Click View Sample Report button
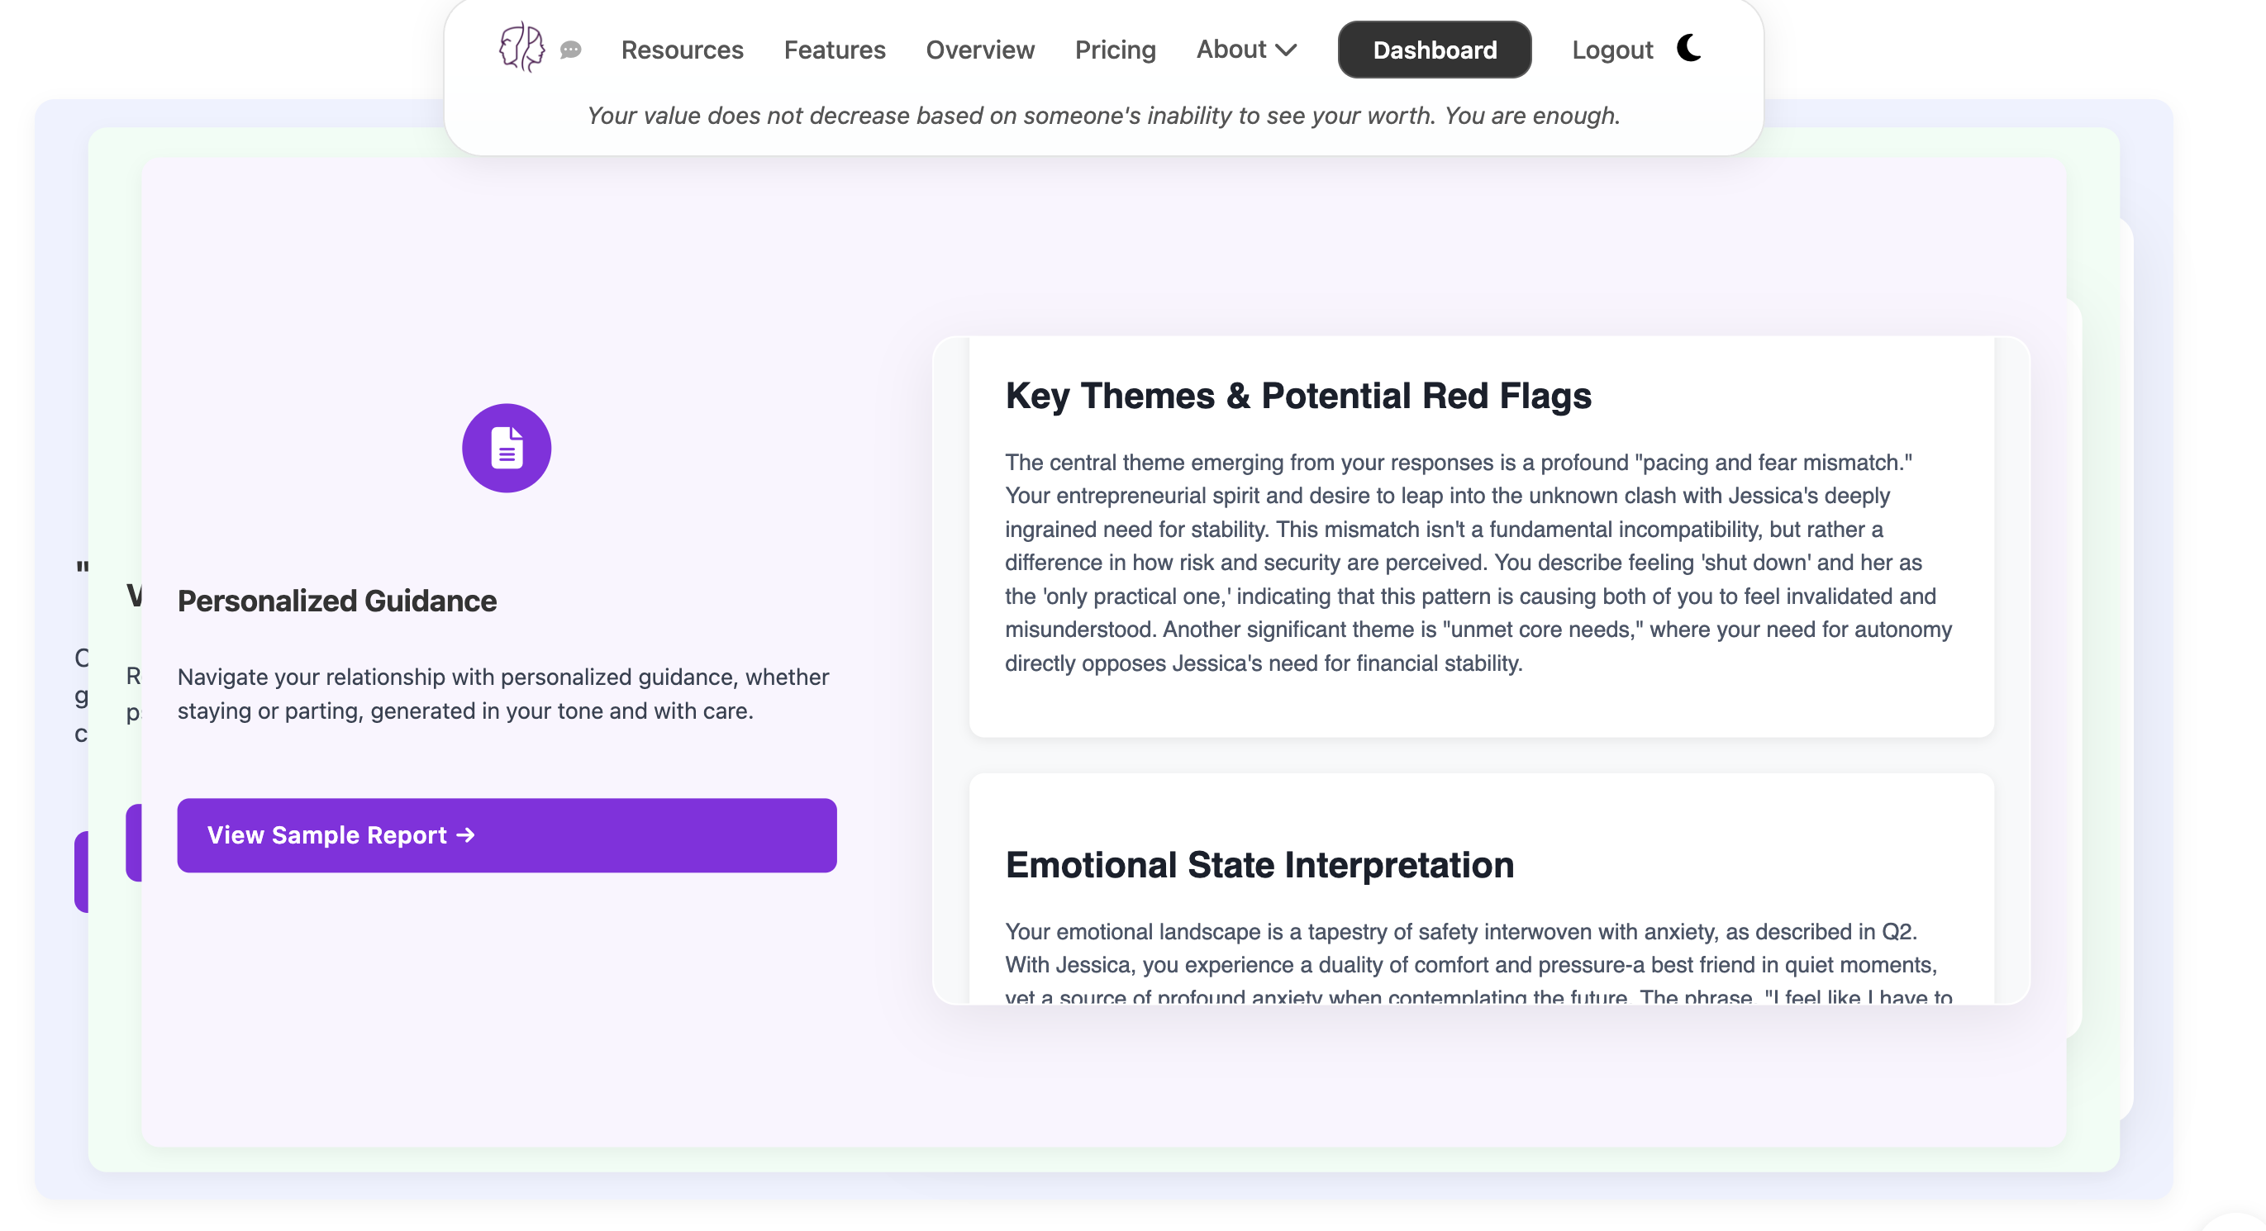2266x1231 pixels. (507, 835)
